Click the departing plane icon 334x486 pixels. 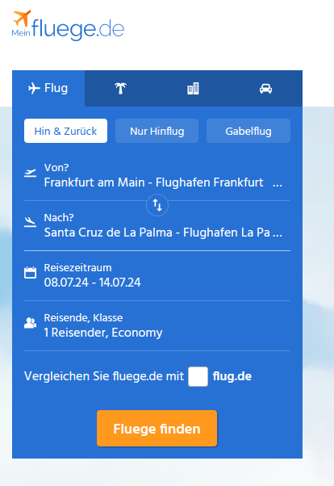[x=31, y=173]
